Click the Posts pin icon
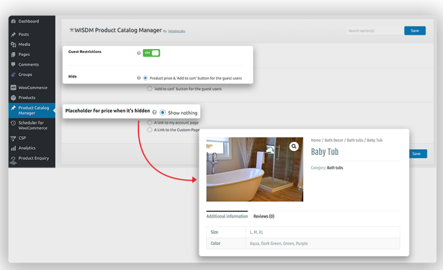Image resolution: width=443 pixels, height=270 pixels. point(13,35)
